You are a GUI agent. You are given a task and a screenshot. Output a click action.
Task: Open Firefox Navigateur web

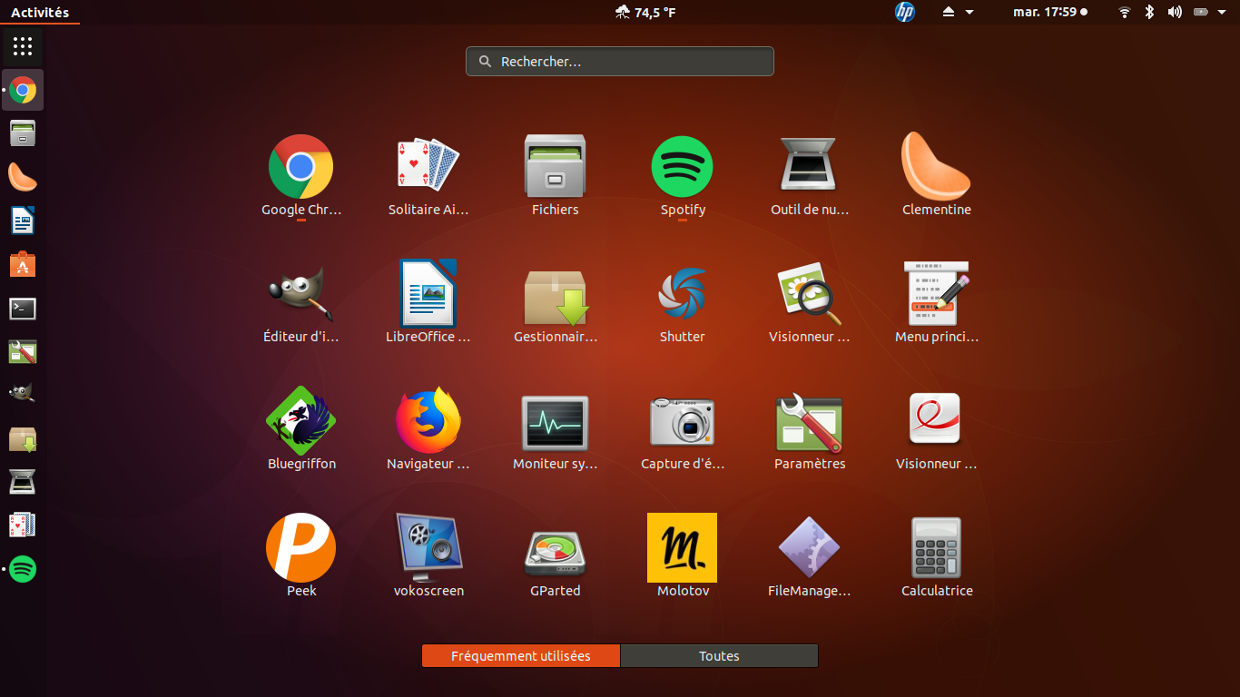click(428, 421)
